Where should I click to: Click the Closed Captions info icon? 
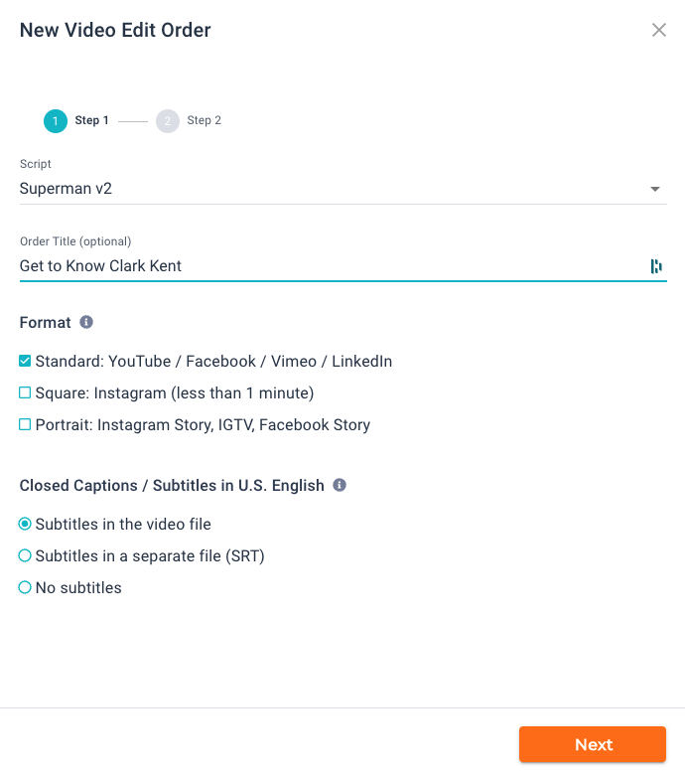340,485
